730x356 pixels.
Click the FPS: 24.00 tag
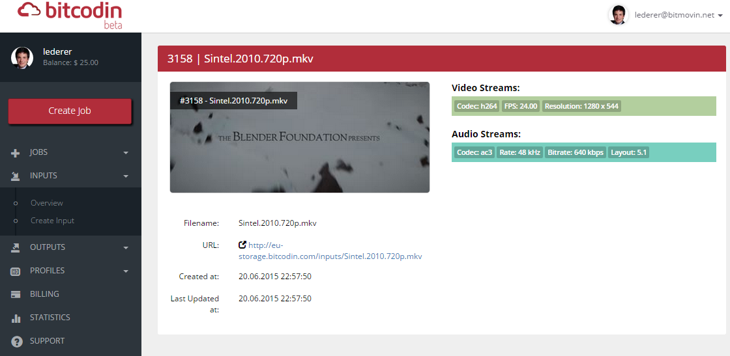pyautogui.click(x=521, y=107)
